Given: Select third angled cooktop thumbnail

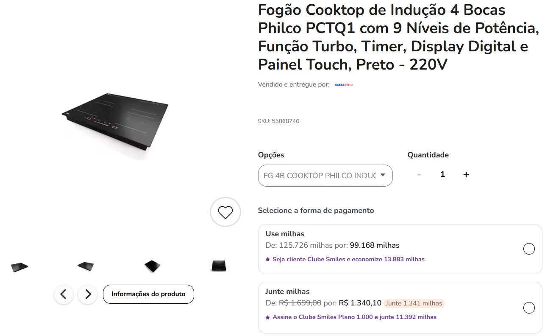Looking at the screenshot, I should 153,266.
